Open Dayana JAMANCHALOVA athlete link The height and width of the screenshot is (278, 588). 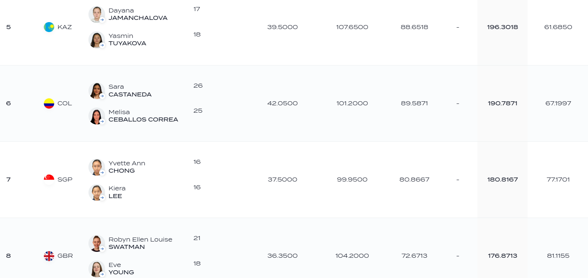[138, 14]
